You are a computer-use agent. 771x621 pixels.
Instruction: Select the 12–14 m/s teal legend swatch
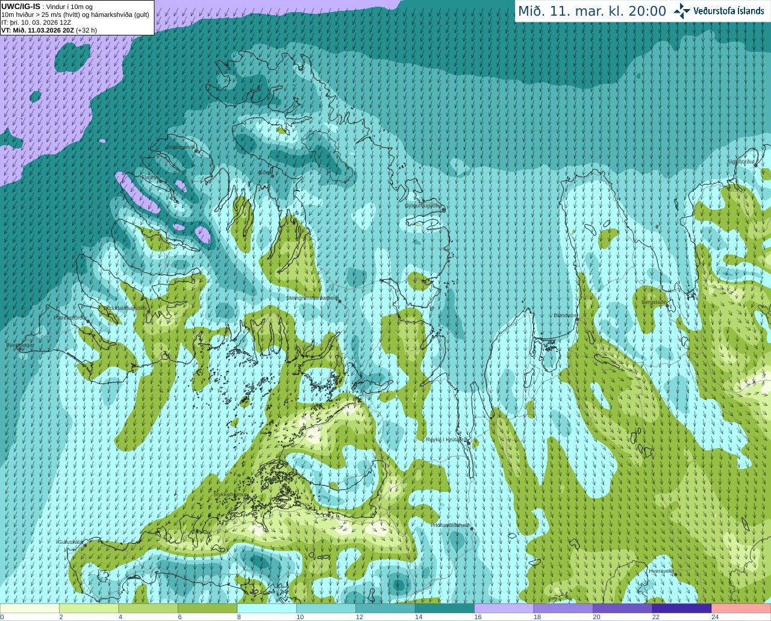385,608
